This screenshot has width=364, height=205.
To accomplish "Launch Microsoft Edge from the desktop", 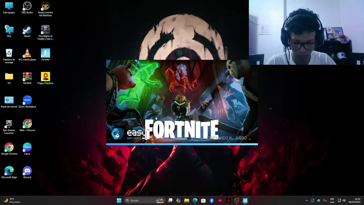I will [9, 173].
